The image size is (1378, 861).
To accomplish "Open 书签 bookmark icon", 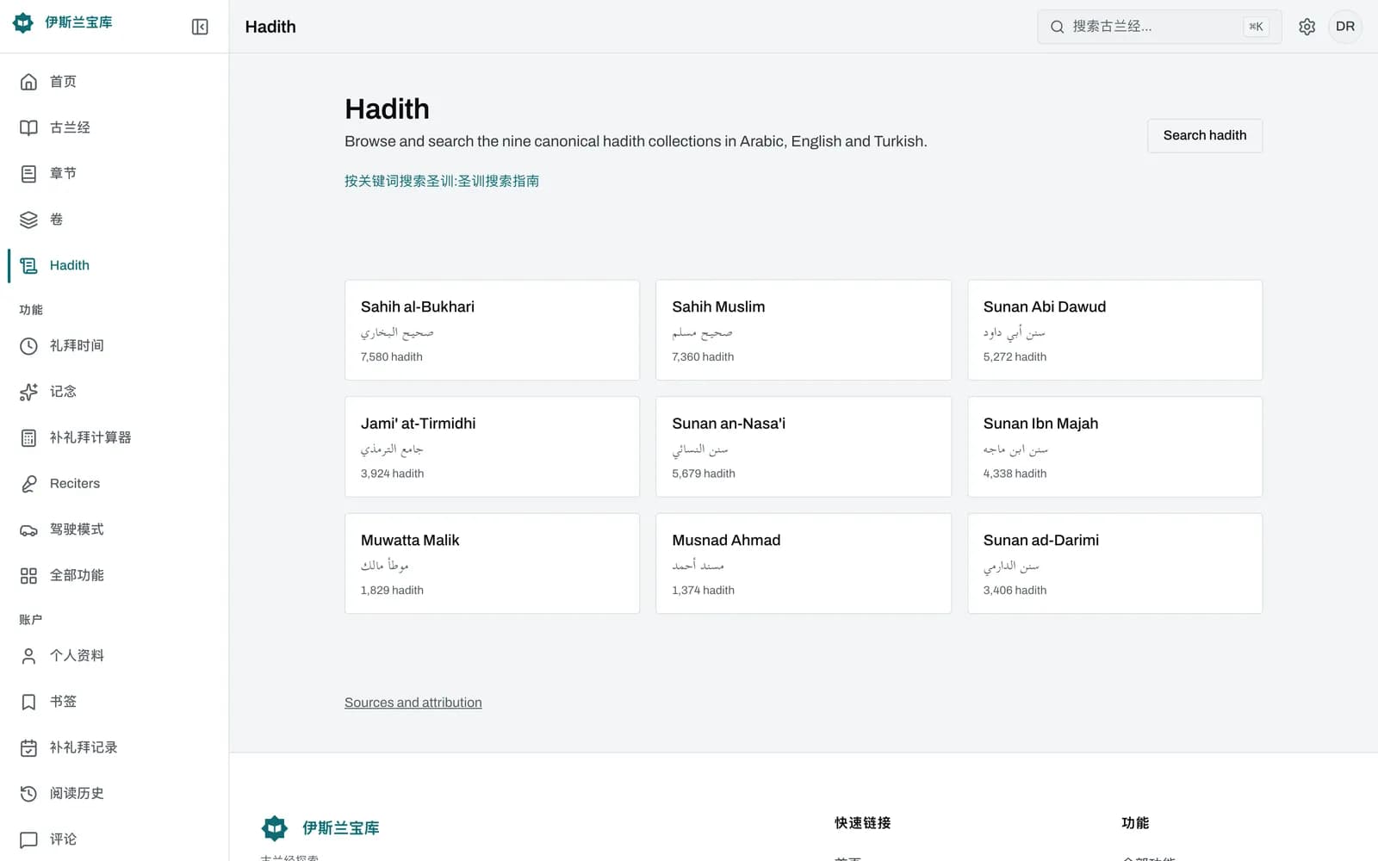I will pyautogui.click(x=28, y=702).
